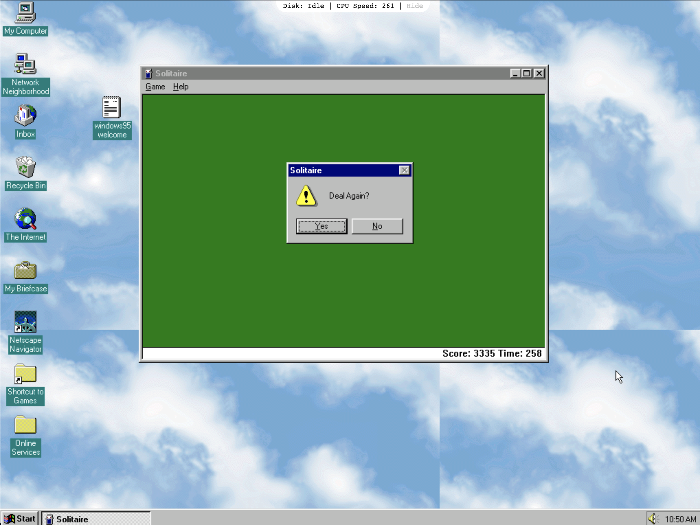Open the Help menu
The height and width of the screenshot is (525, 700).
(x=181, y=87)
